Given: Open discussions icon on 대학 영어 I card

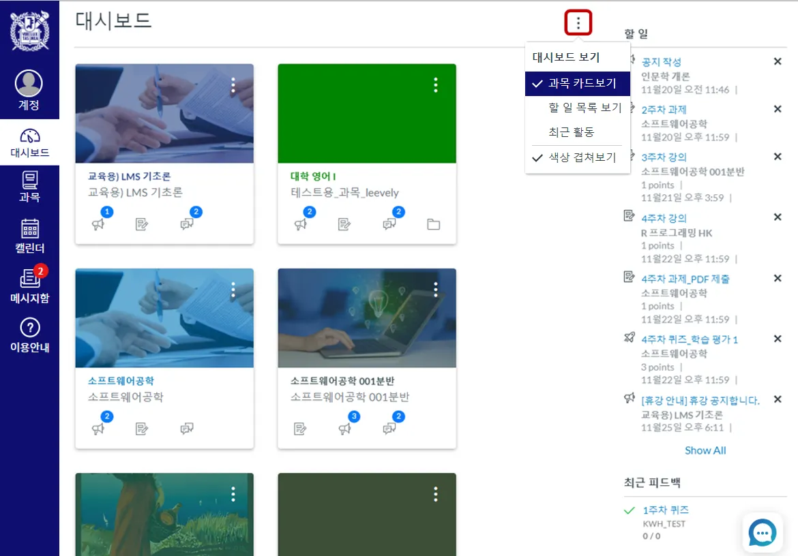Looking at the screenshot, I should point(389,224).
